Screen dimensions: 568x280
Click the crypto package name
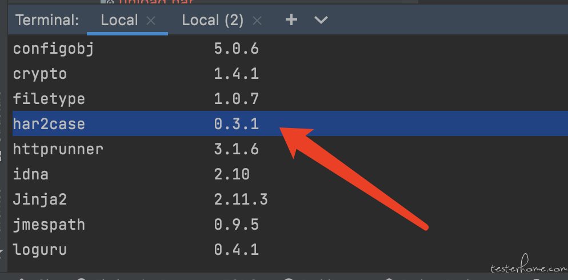click(x=40, y=74)
